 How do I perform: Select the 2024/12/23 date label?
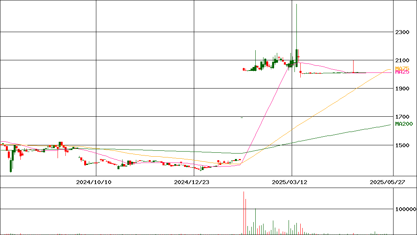tap(191, 182)
